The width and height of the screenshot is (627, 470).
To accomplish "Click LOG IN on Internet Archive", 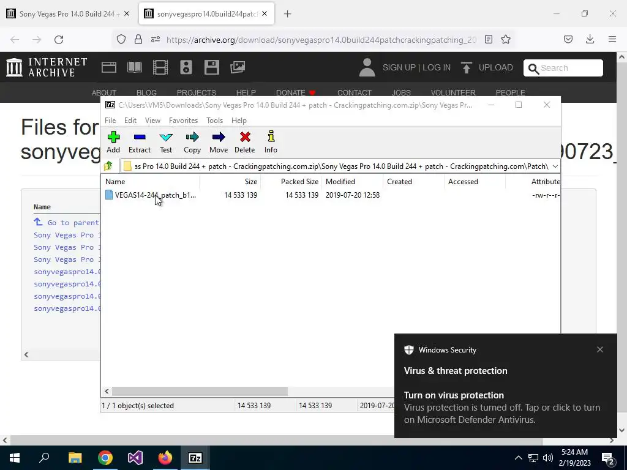I will tap(437, 67).
